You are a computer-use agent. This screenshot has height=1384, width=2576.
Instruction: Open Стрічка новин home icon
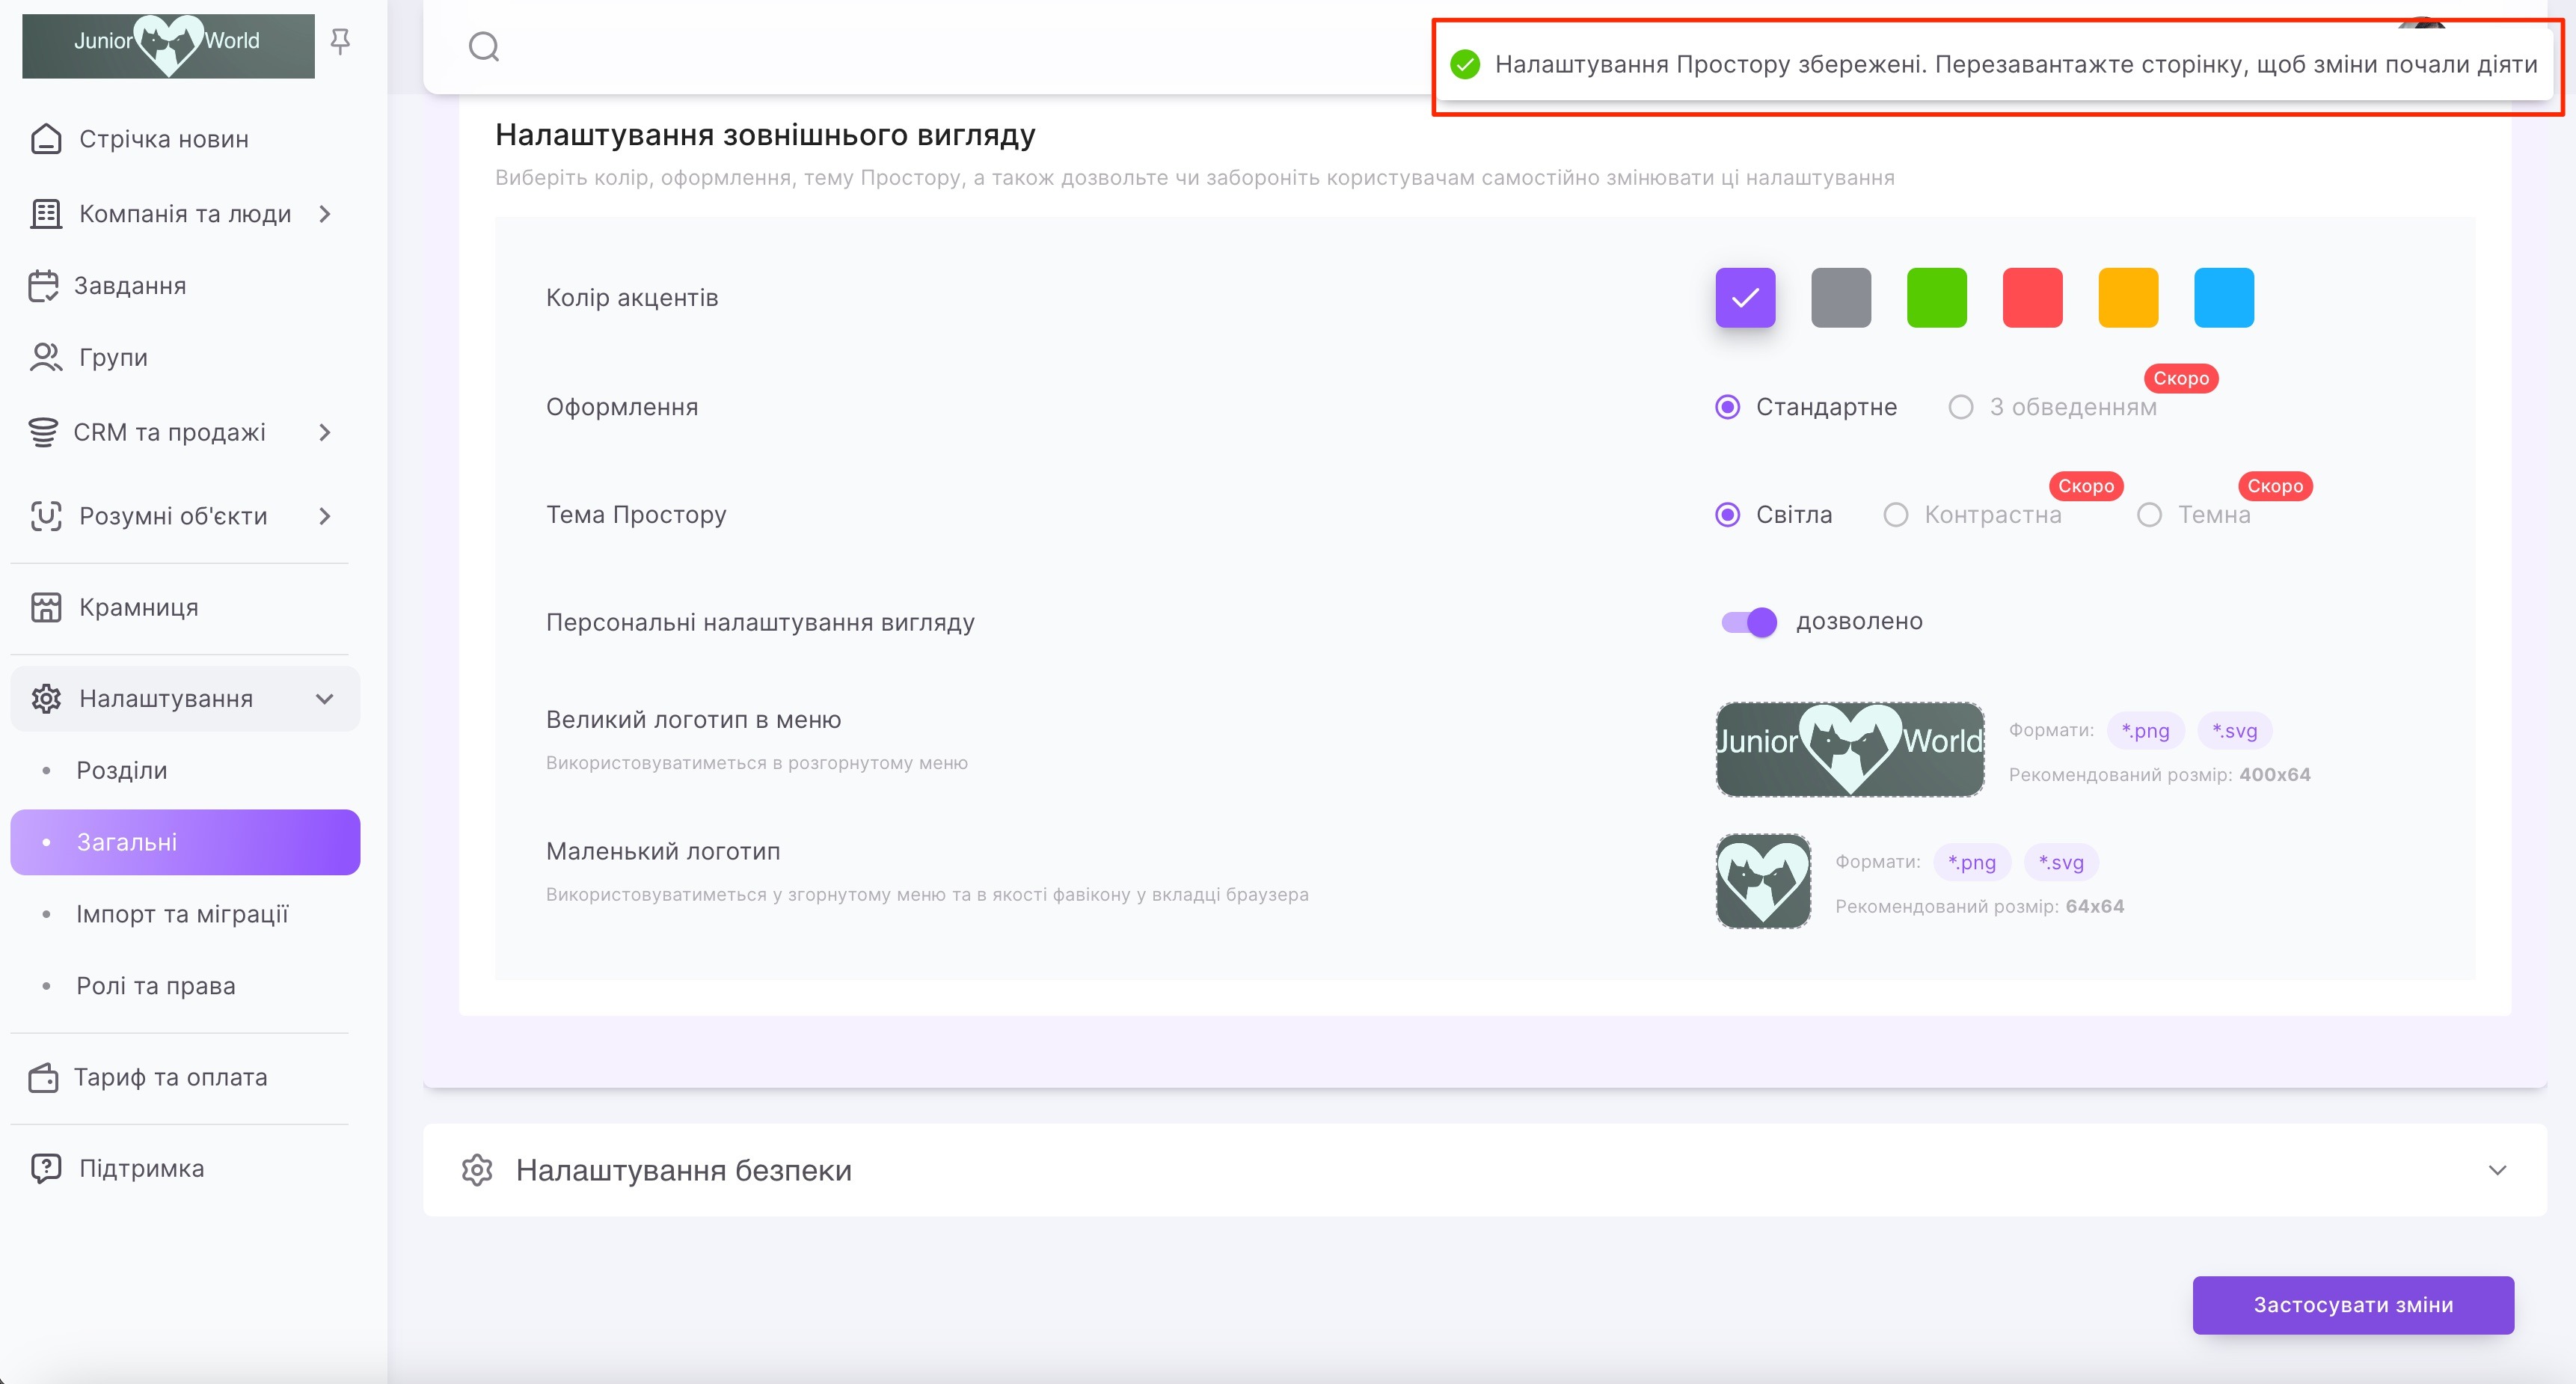pos(46,139)
